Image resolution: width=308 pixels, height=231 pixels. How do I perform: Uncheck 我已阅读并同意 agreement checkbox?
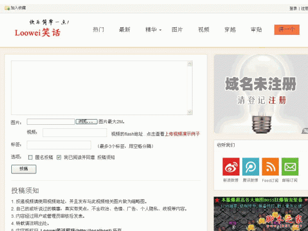tap(59, 158)
